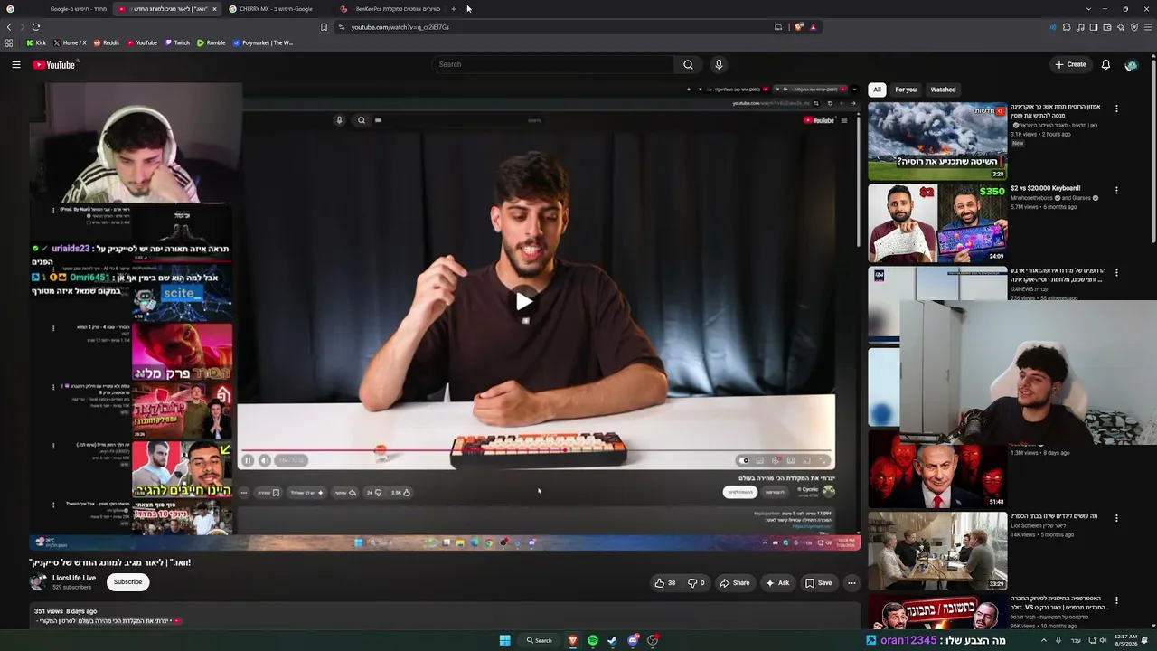The width and height of the screenshot is (1157, 651).
Task: Click the browser address bar URL
Action: click(400, 27)
